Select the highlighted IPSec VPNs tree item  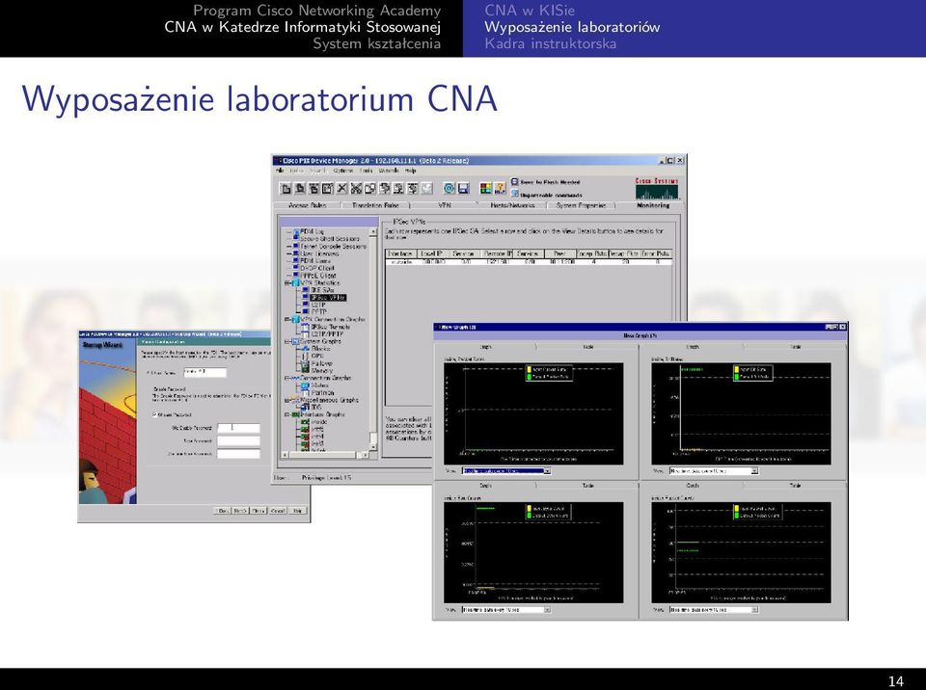click(x=328, y=298)
